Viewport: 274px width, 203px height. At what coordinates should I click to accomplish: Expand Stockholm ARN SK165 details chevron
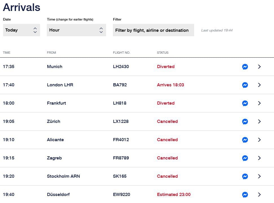coord(259,176)
